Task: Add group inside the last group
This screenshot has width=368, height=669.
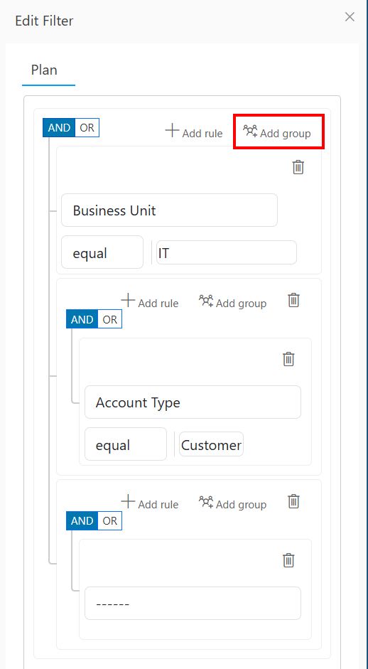Action: click(x=233, y=503)
